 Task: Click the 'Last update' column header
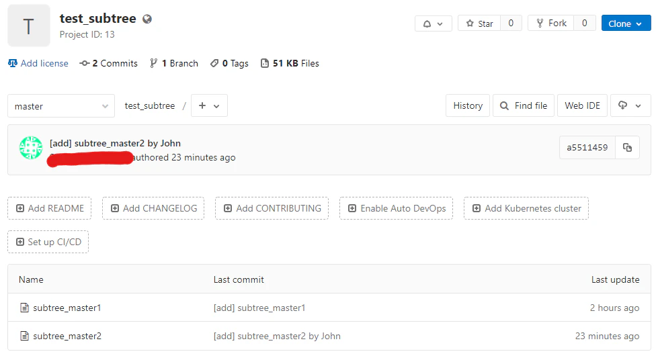point(615,279)
